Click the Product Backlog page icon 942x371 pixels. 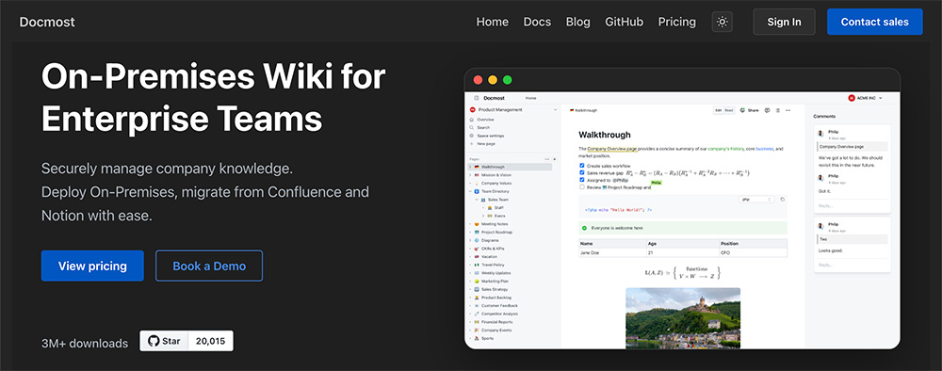477,298
